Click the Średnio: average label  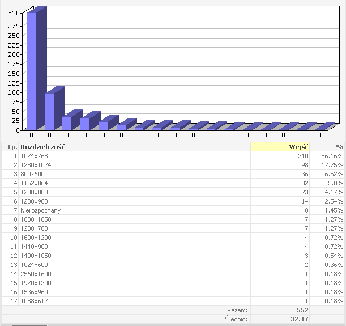[x=236, y=319]
